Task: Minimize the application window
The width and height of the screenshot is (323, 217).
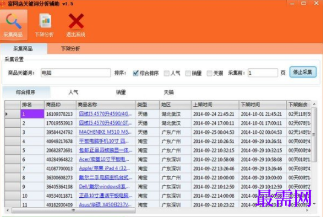Action: (292, 4)
